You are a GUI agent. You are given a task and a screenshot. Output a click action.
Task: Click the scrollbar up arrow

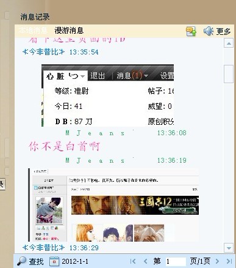(x=229, y=43)
